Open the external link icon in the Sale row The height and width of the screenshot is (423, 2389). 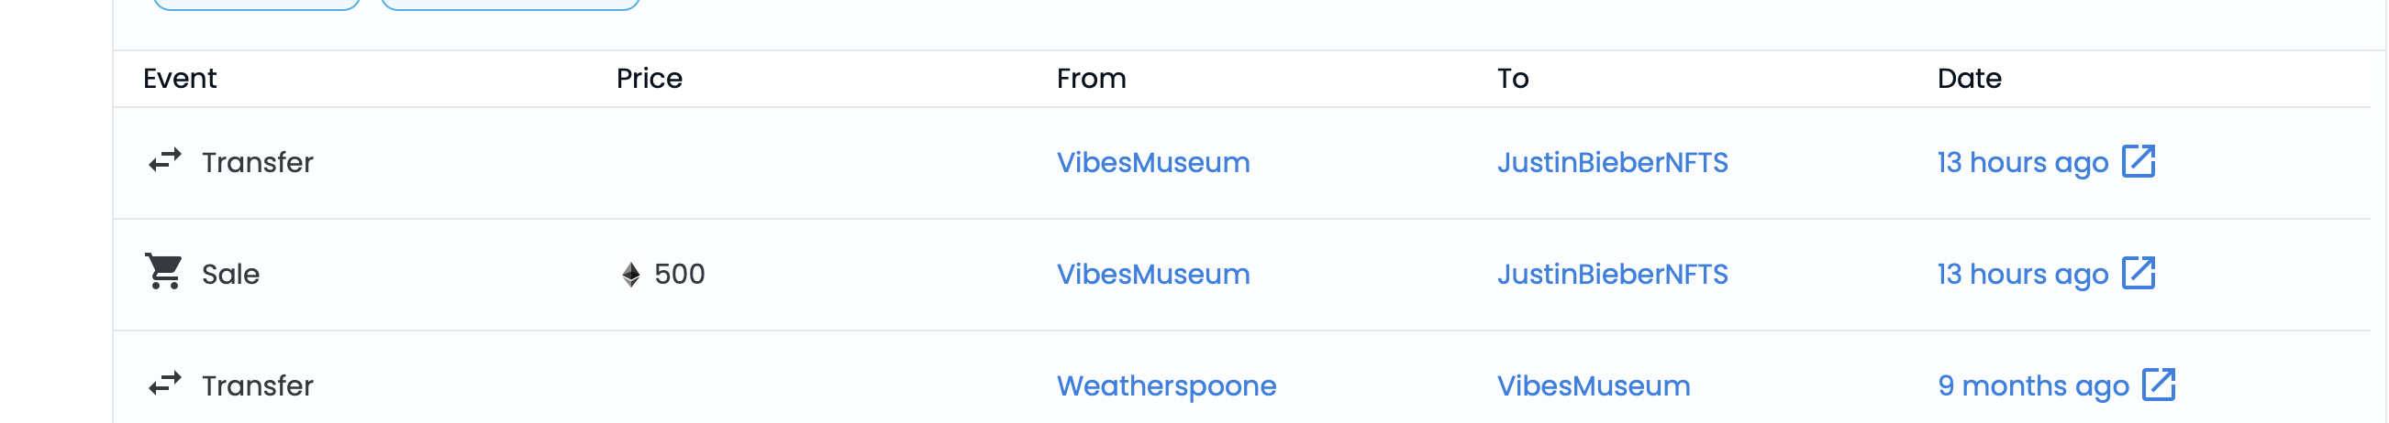tap(2138, 273)
